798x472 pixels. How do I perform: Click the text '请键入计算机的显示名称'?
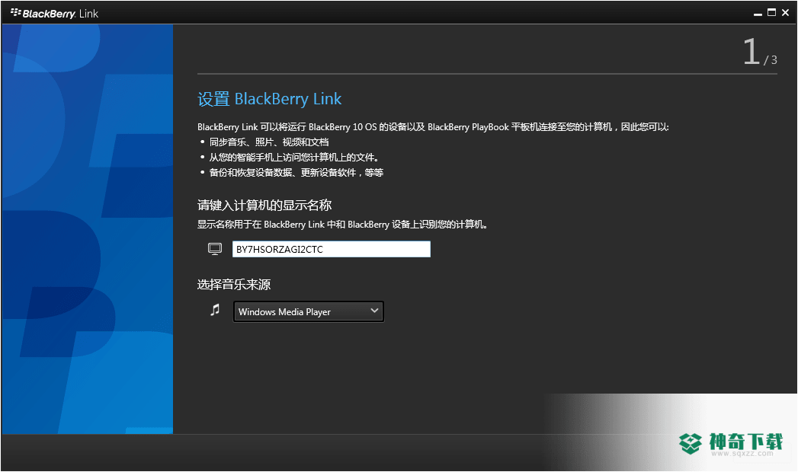click(264, 206)
